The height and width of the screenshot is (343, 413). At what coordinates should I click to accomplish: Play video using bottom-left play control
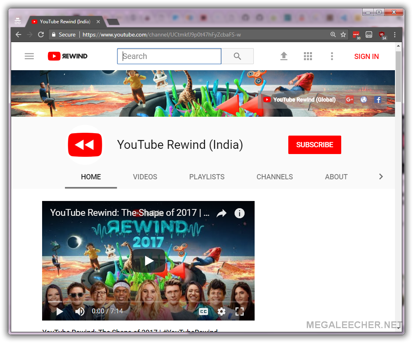tap(59, 311)
